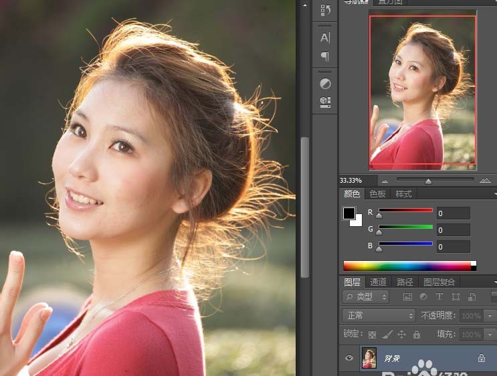Switch to the 色板 tab
Screen dimensions: 497x376
pos(377,194)
